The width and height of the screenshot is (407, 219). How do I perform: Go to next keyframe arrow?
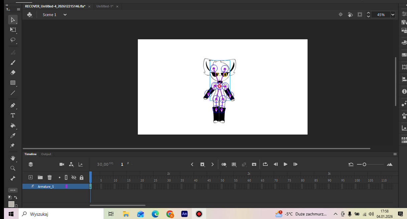click(x=213, y=164)
